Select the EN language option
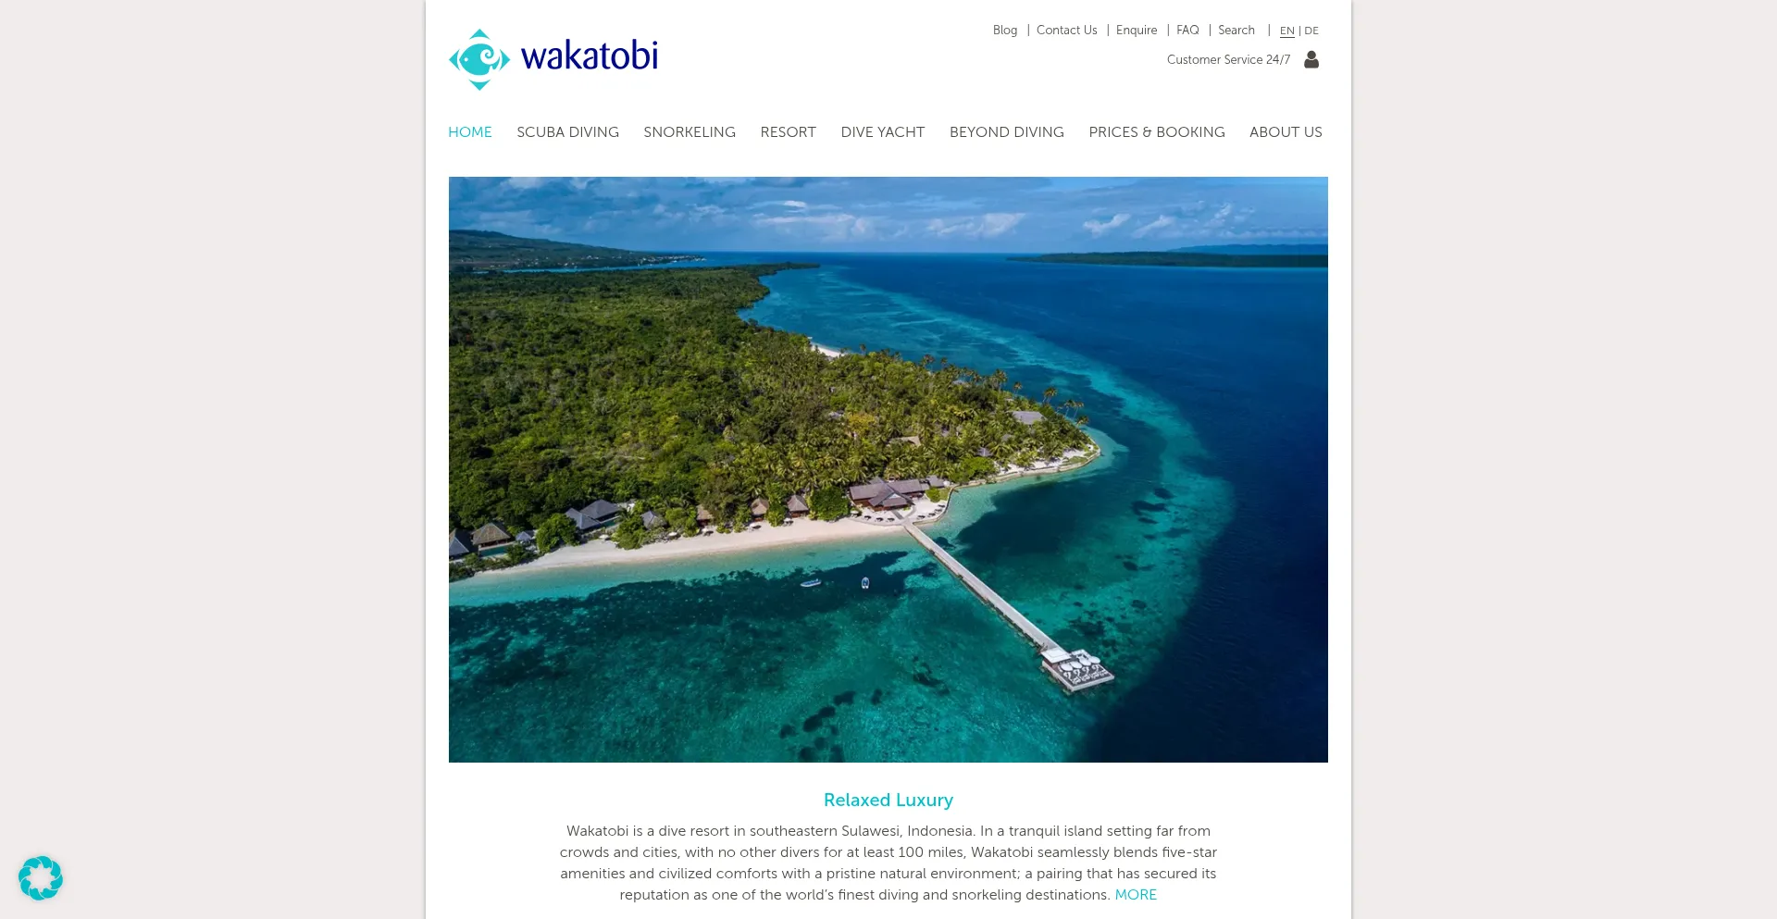 point(1286,31)
